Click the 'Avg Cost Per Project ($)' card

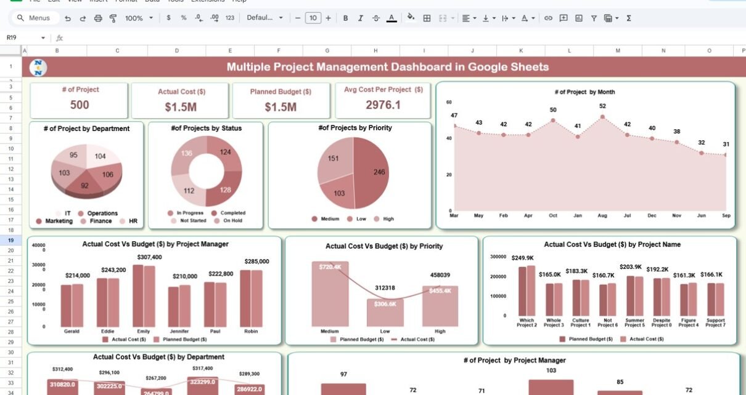[383, 100]
